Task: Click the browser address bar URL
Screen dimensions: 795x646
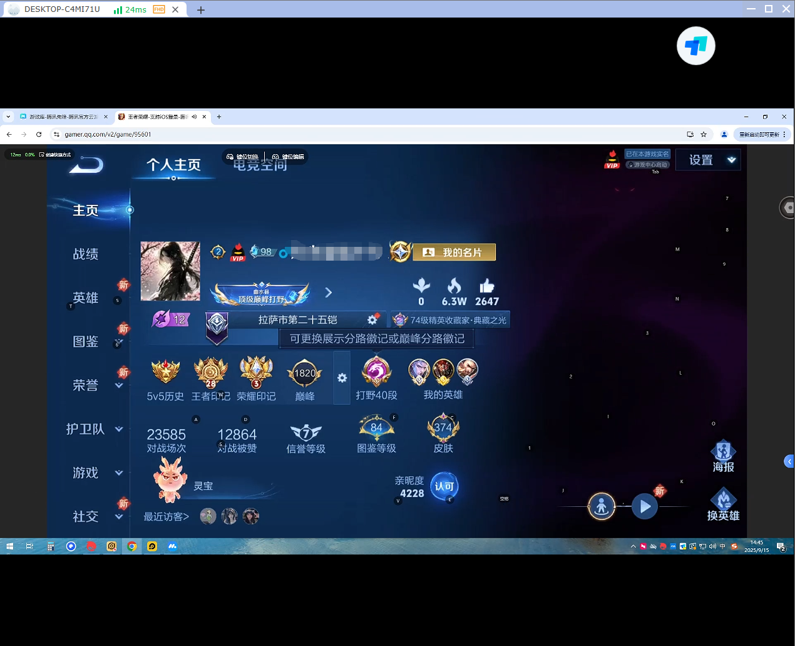Action: pos(108,134)
